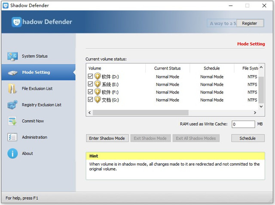
Task: Click the title bar Shadow Defender app icon
Action: 6,6
